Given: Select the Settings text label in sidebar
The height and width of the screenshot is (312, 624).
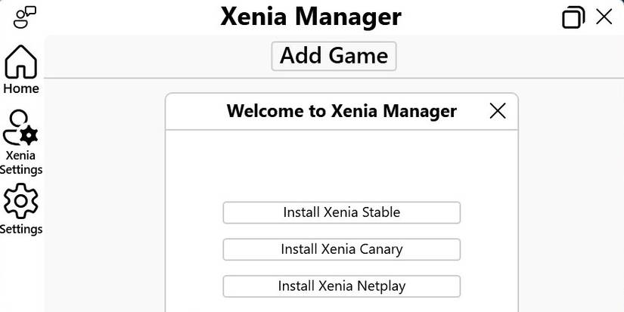Looking at the screenshot, I should coord(21,229).
